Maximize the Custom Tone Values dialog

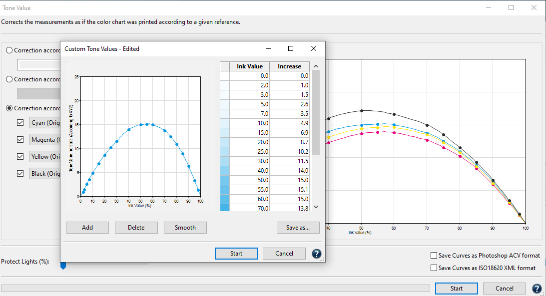click(x=291, y=49)
